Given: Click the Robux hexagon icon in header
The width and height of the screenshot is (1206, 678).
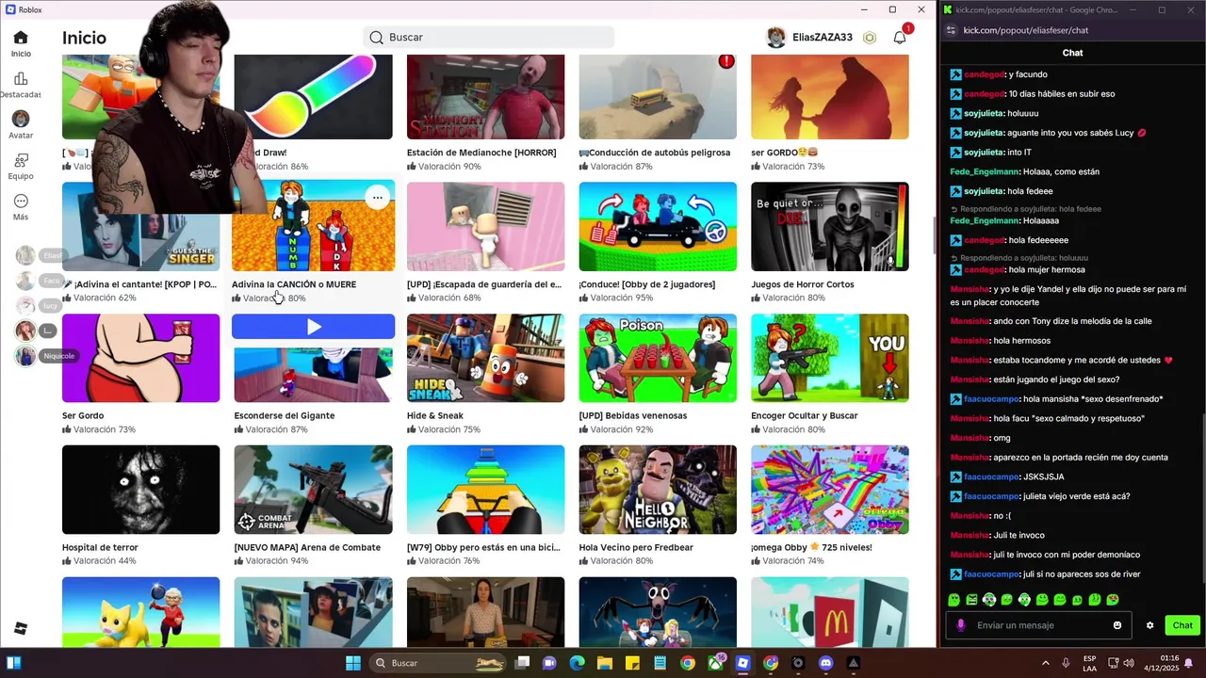Looking at the screenshot, I should pos(870,38).
